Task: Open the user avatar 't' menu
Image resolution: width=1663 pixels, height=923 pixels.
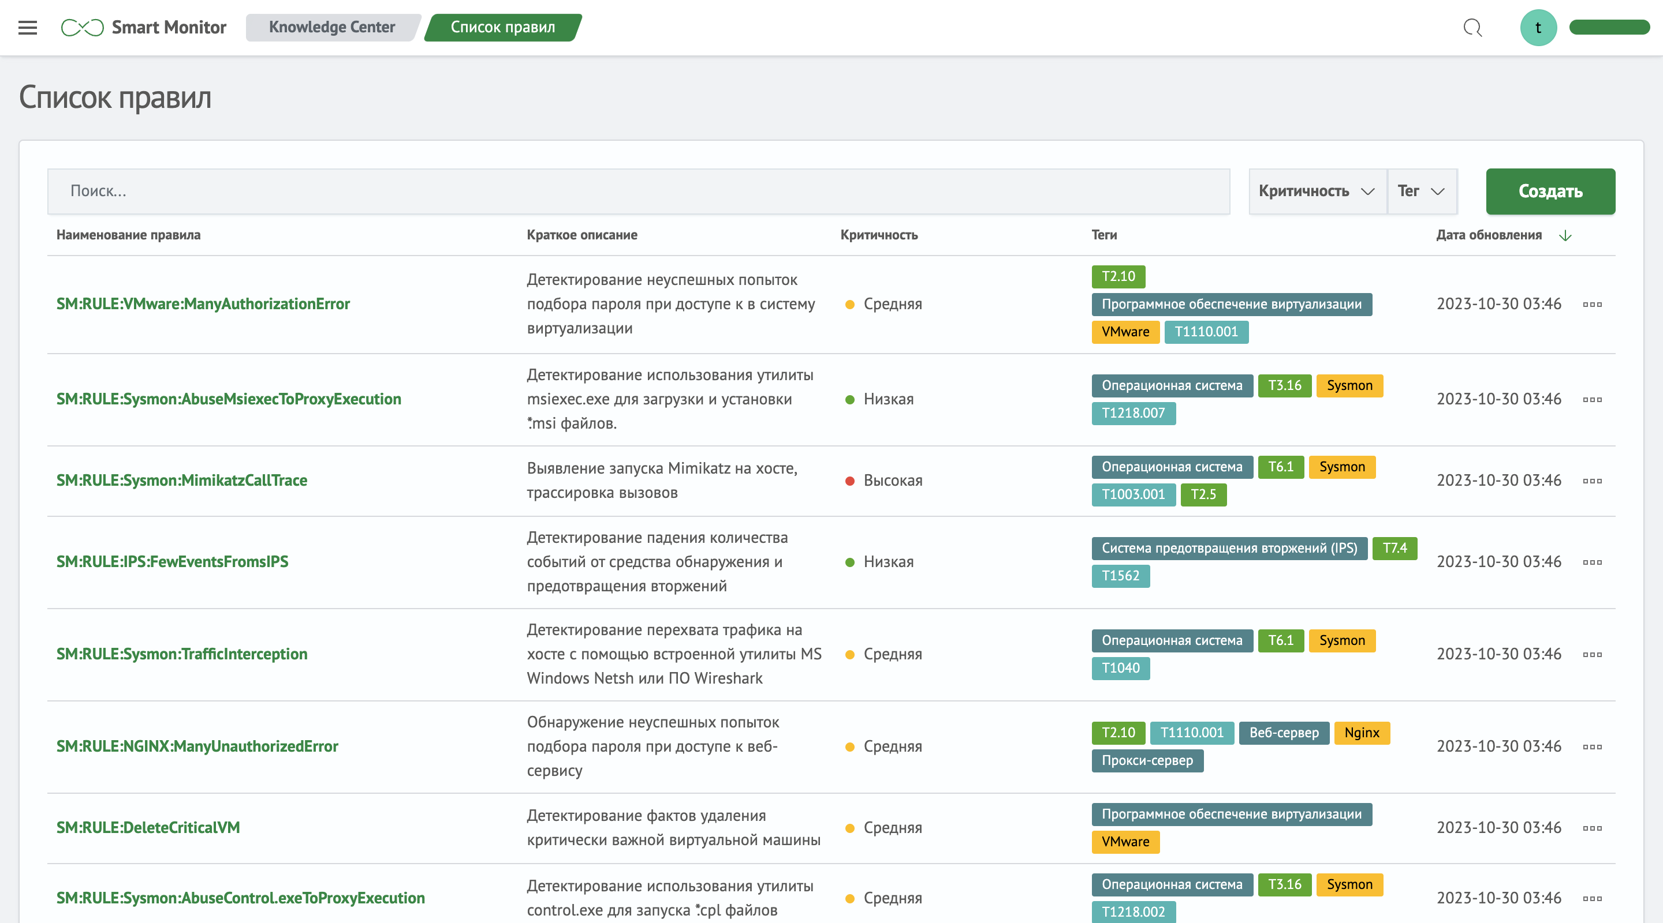Action: (x=1538, y=27)
